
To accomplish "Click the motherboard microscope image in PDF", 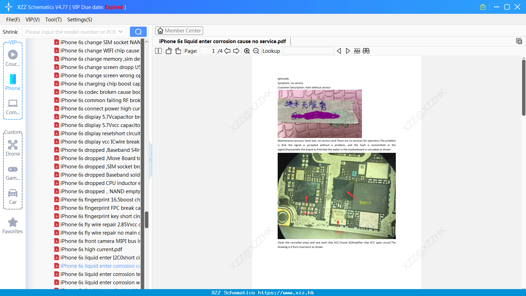I will pyautogui.click(x=337, y=196).
